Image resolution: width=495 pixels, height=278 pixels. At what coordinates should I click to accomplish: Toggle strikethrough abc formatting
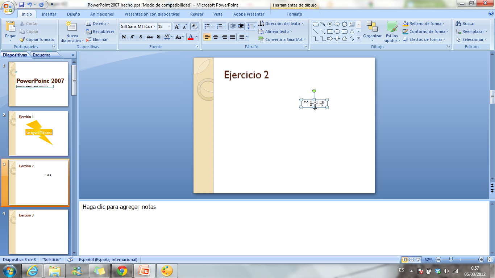149,37
